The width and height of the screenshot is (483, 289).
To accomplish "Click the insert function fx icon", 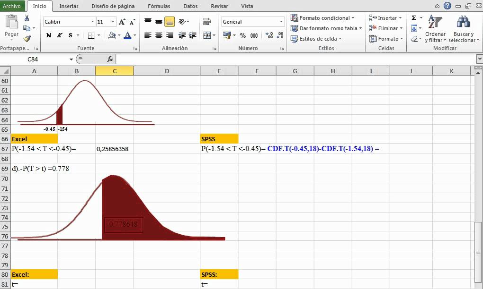I will (110, 59).
